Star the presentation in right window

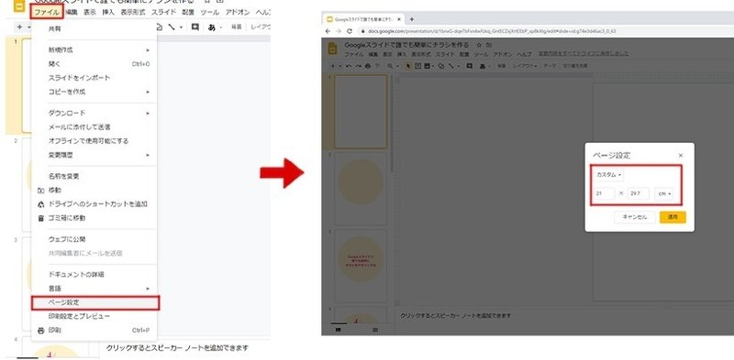(478, 46)
